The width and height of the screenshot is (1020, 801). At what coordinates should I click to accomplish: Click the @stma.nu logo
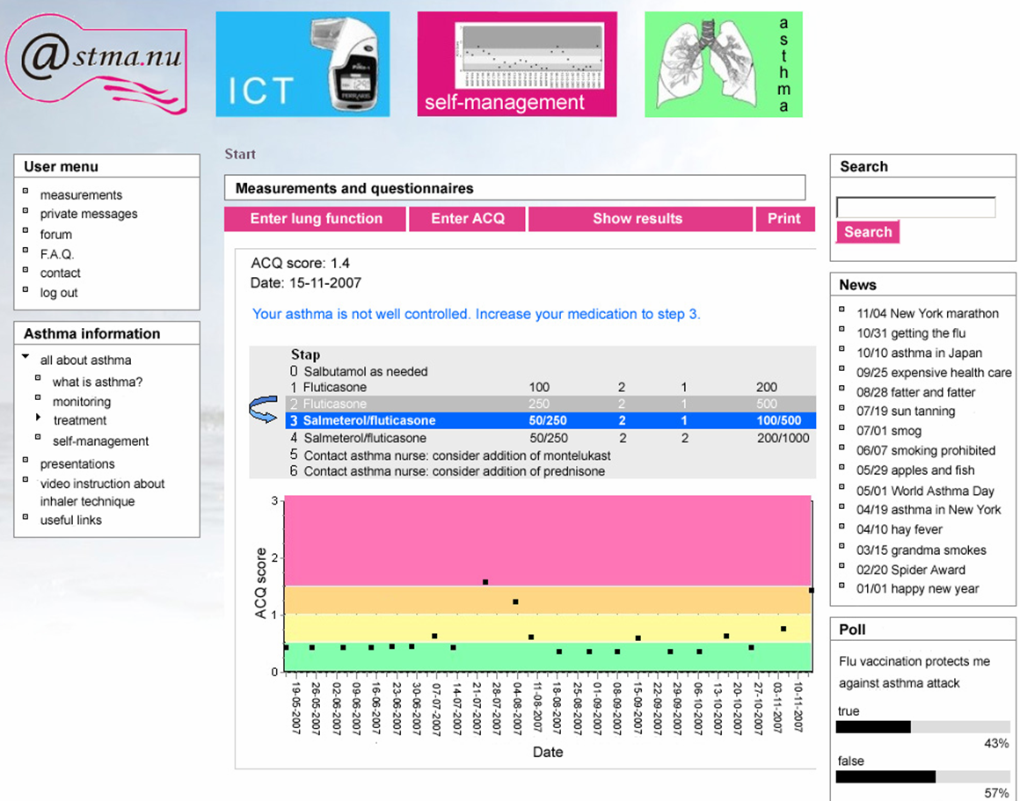pyautogui.click(x=97, y=63)
